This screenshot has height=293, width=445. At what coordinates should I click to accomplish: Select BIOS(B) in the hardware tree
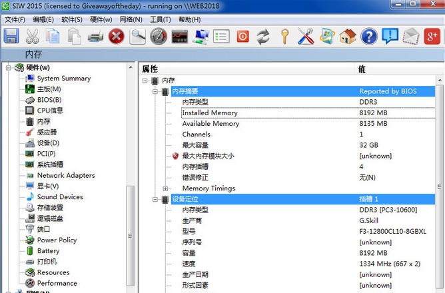click(49, 100)
